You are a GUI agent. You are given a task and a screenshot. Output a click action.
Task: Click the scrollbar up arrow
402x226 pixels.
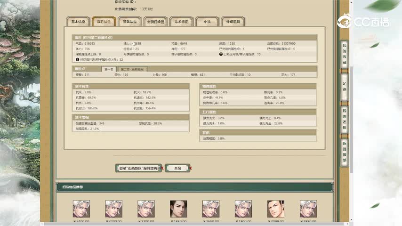coord(352,2)
